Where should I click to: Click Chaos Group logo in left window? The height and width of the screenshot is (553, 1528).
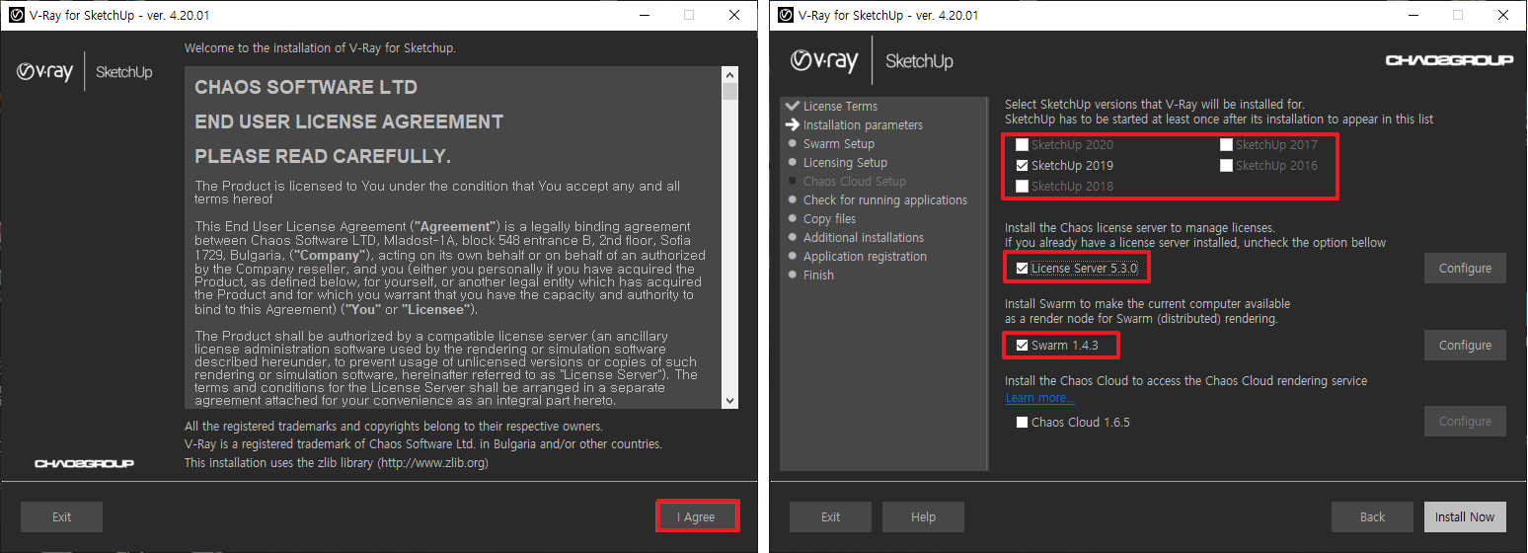click(x=85, y=462)
